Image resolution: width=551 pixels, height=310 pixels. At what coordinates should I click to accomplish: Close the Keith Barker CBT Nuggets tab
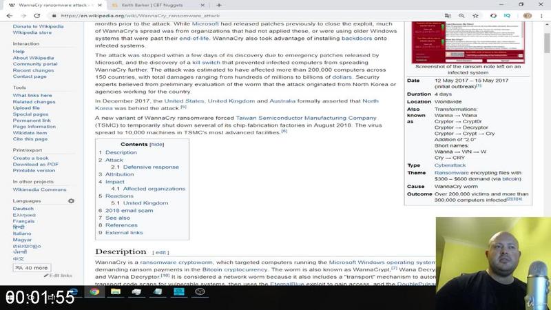(x=202, y=6)
